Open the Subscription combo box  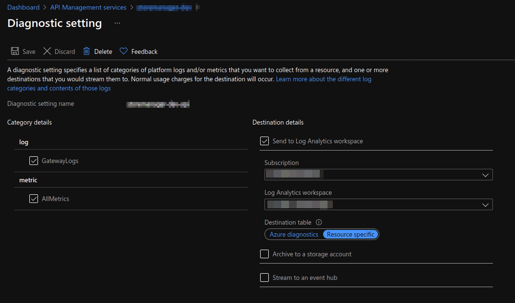click(378, 175)
